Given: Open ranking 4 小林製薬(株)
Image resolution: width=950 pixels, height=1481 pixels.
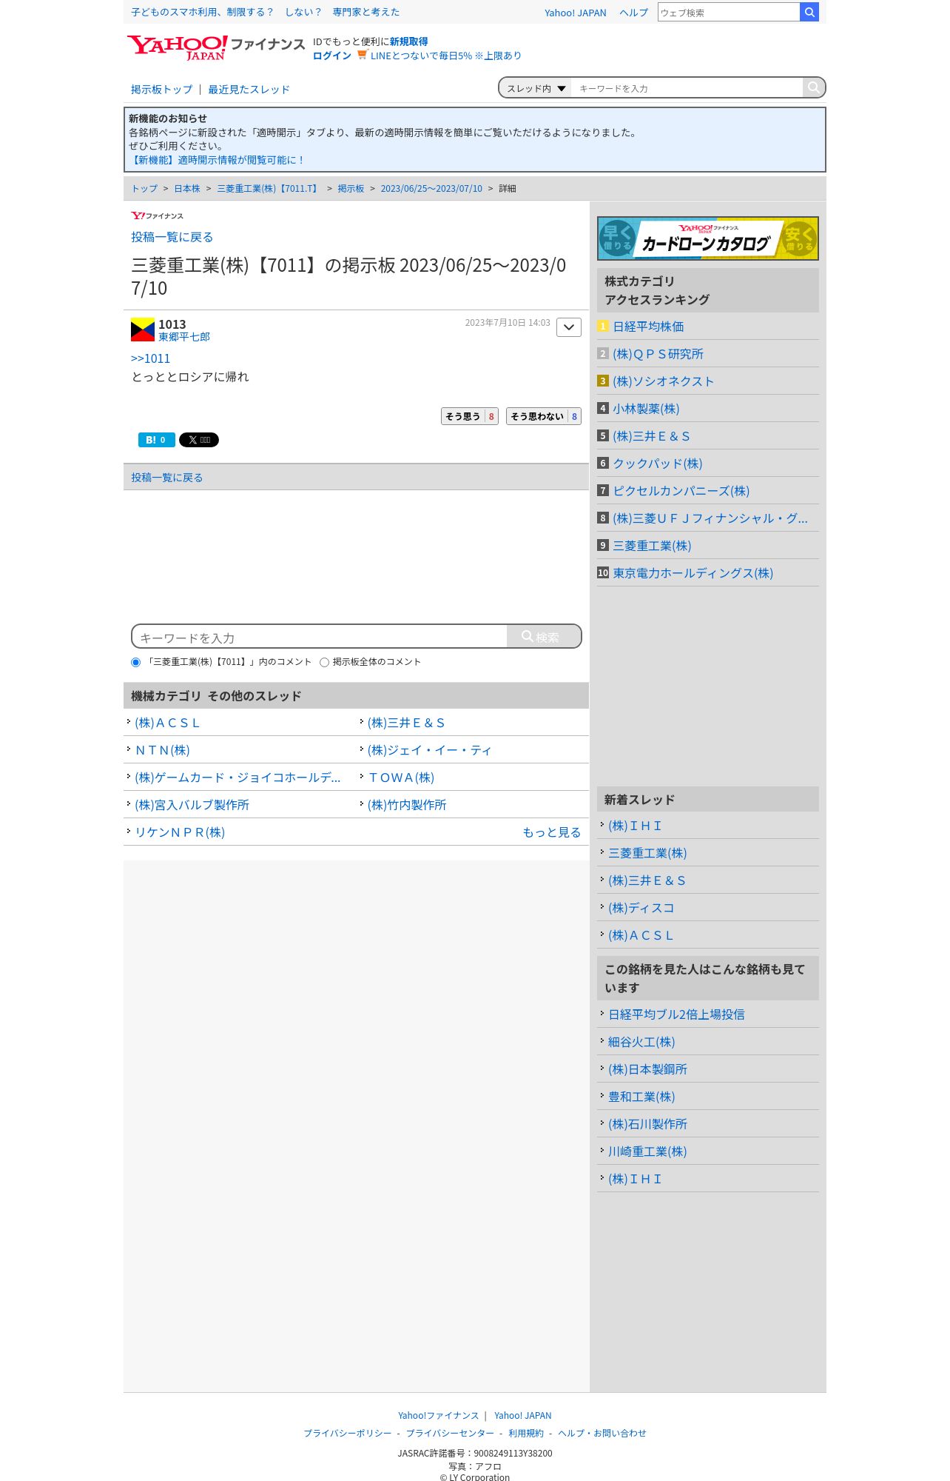Looking at the screenshot, I should (646, 409).
